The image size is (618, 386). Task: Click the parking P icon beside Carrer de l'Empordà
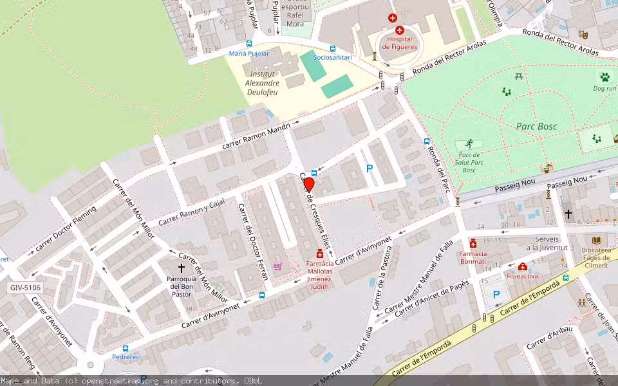point(496,293)
